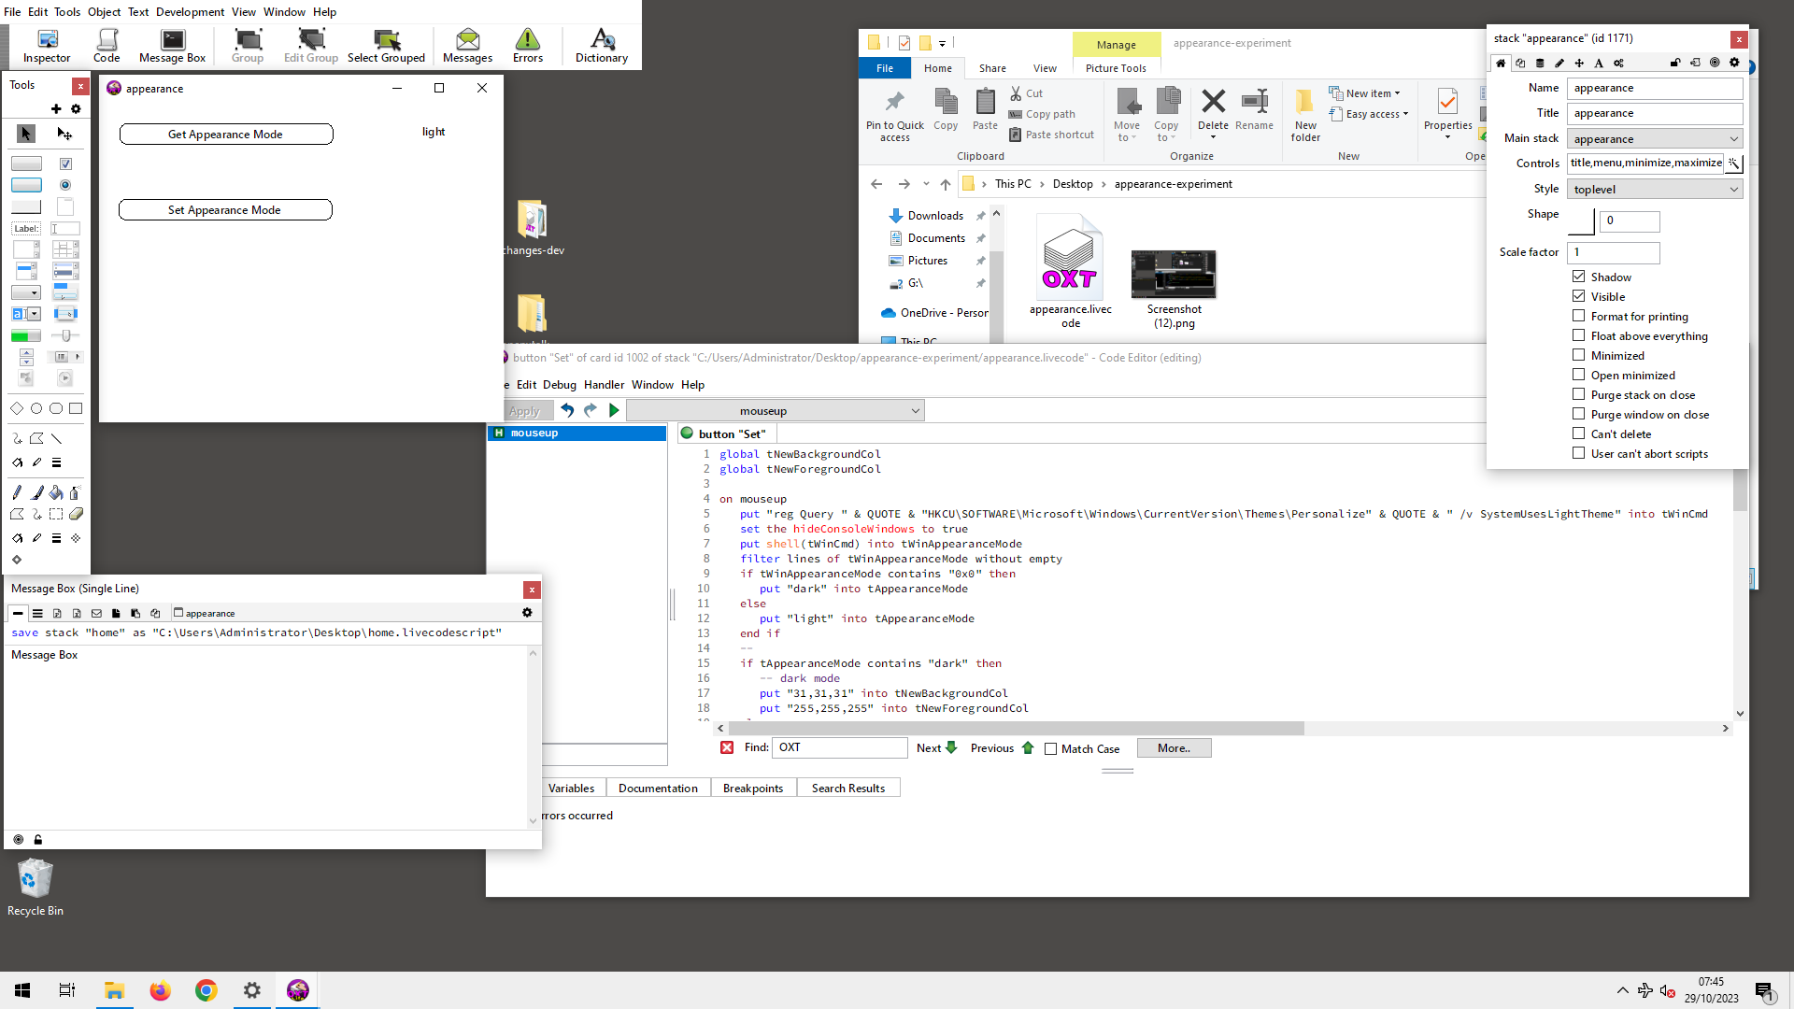Open the Colors (pencil) tab in stack inspector
Image resolution: width=1794 pixels, height=1009 pixels.
pos(1559,63)
